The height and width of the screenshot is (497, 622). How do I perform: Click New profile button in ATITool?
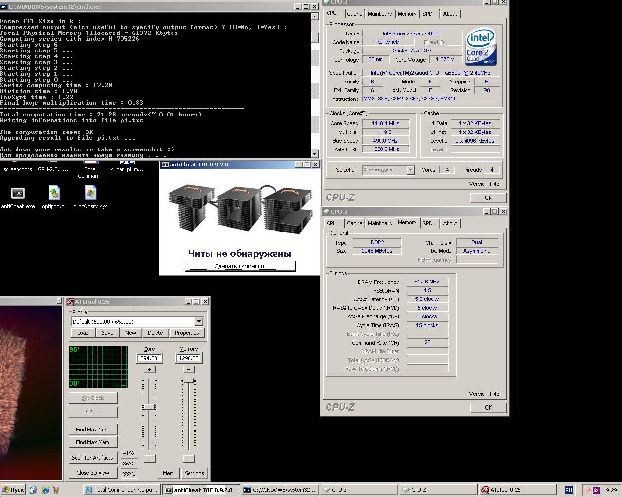131,333
